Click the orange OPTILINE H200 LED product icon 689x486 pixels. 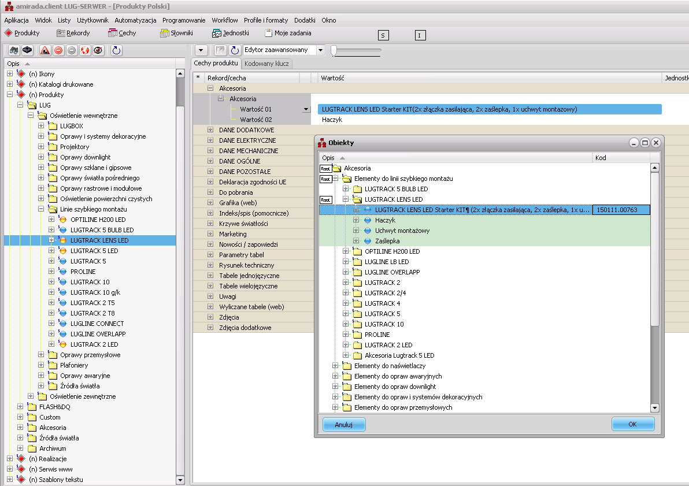[62, 219]
